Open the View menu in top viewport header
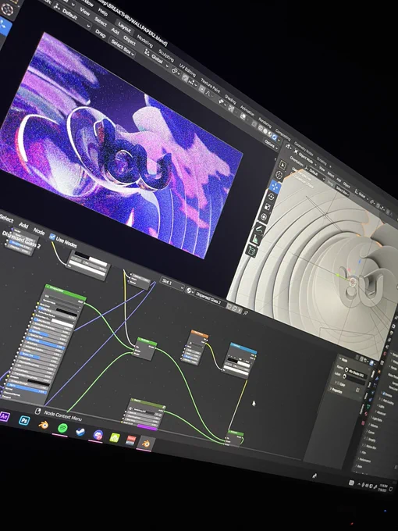This screenshot has height=531, width=398. (x=84, y=12)
